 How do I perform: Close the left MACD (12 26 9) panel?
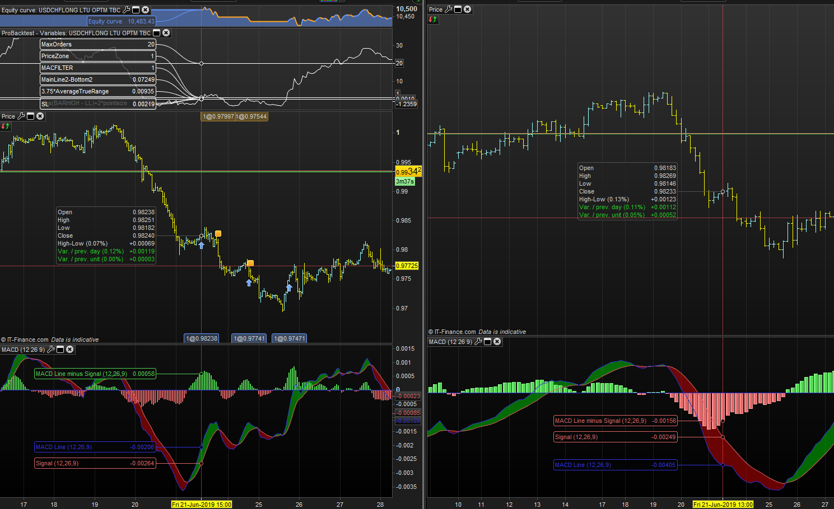[x=70, y=350]
